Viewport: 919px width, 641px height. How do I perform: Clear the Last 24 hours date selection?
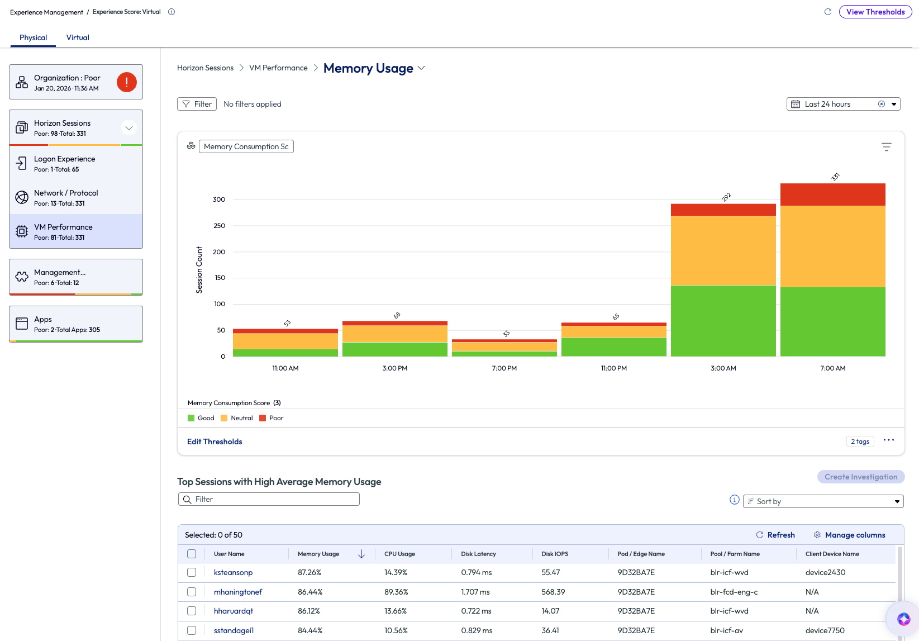[x=882, y=104]
